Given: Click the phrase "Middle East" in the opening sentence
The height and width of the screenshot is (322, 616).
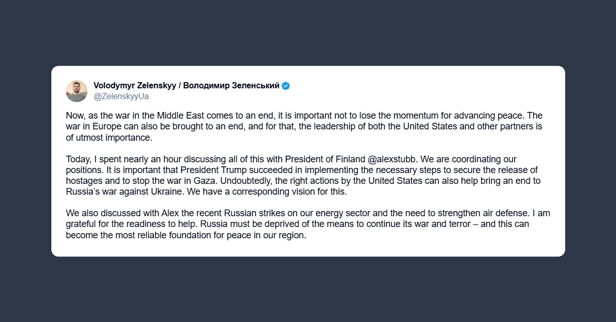Looking at the screenshot, I should point(198,116).
